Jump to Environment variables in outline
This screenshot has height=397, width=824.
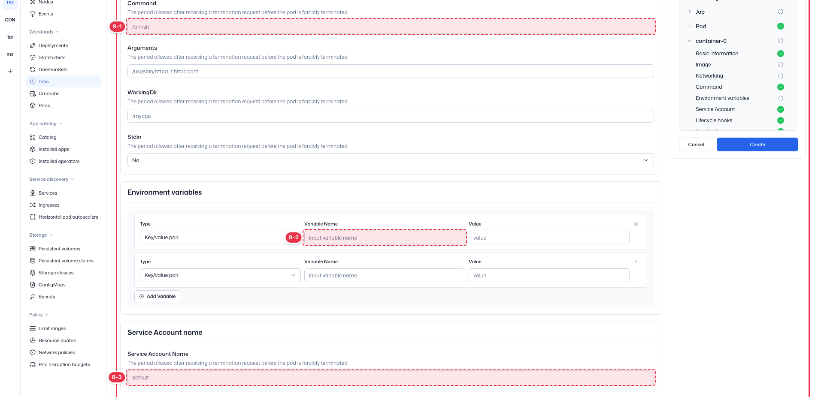(722, 98)
